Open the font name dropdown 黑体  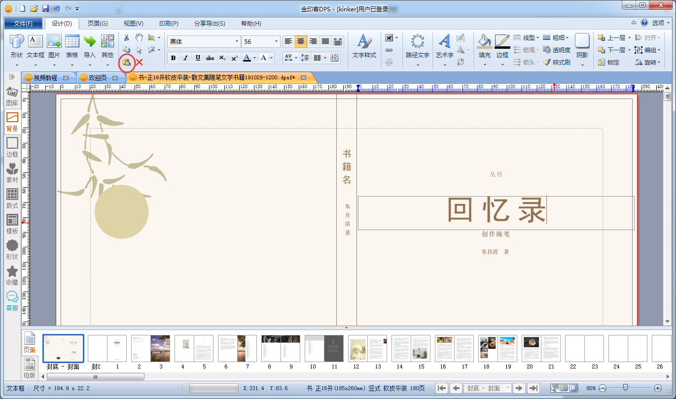click(237, 42)
